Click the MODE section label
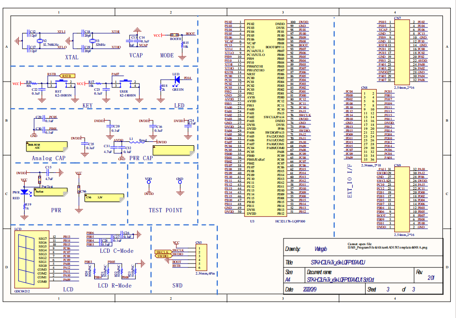The width and height of the screenshot is (456, 318). (x=167, y=55)
